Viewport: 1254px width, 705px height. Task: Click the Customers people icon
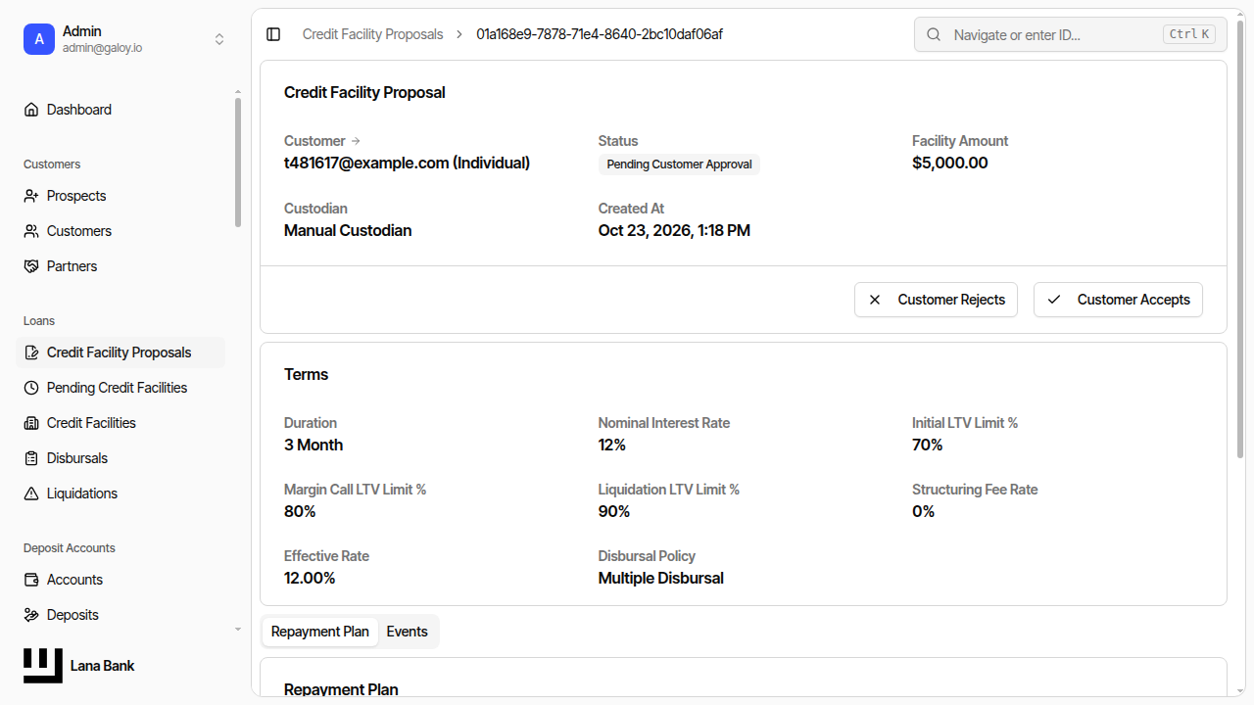pos(31,231)
